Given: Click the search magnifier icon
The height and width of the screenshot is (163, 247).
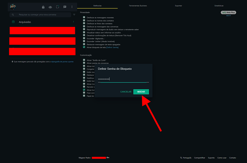Looking at the screenshot, I should [13, 15].
